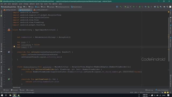Open the Help menu
The image size is (172, 97).
60,4
